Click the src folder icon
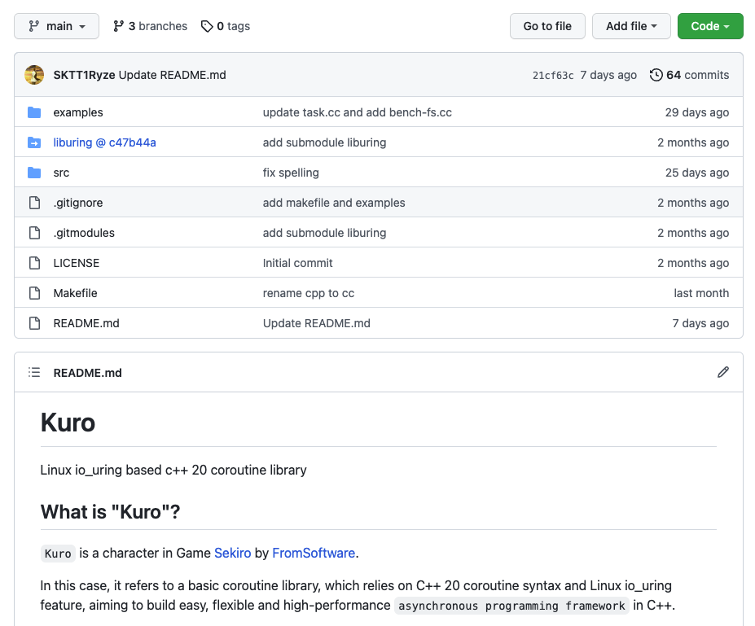 coord(34,173)
